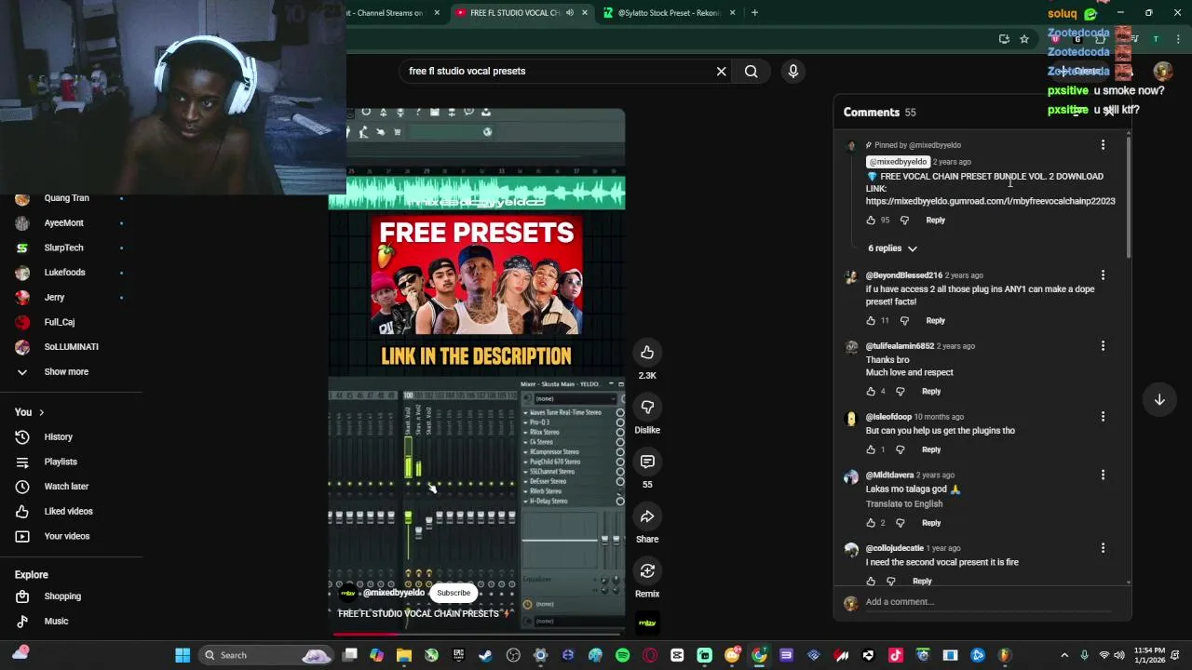Dislike the @BeyondBlessed216 comment
Viewport: 1192px width, 670px height.
[904, 321]
